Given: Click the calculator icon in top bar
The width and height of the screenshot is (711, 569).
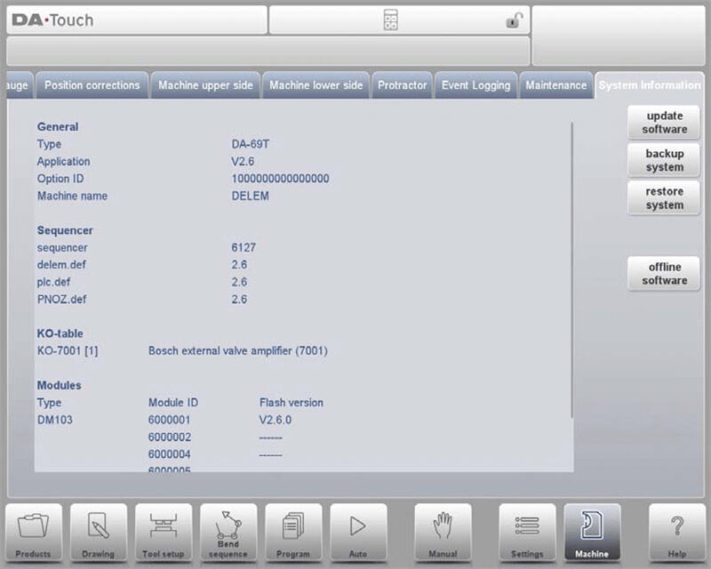Looking at the screenshot, I should click(391, 20).
